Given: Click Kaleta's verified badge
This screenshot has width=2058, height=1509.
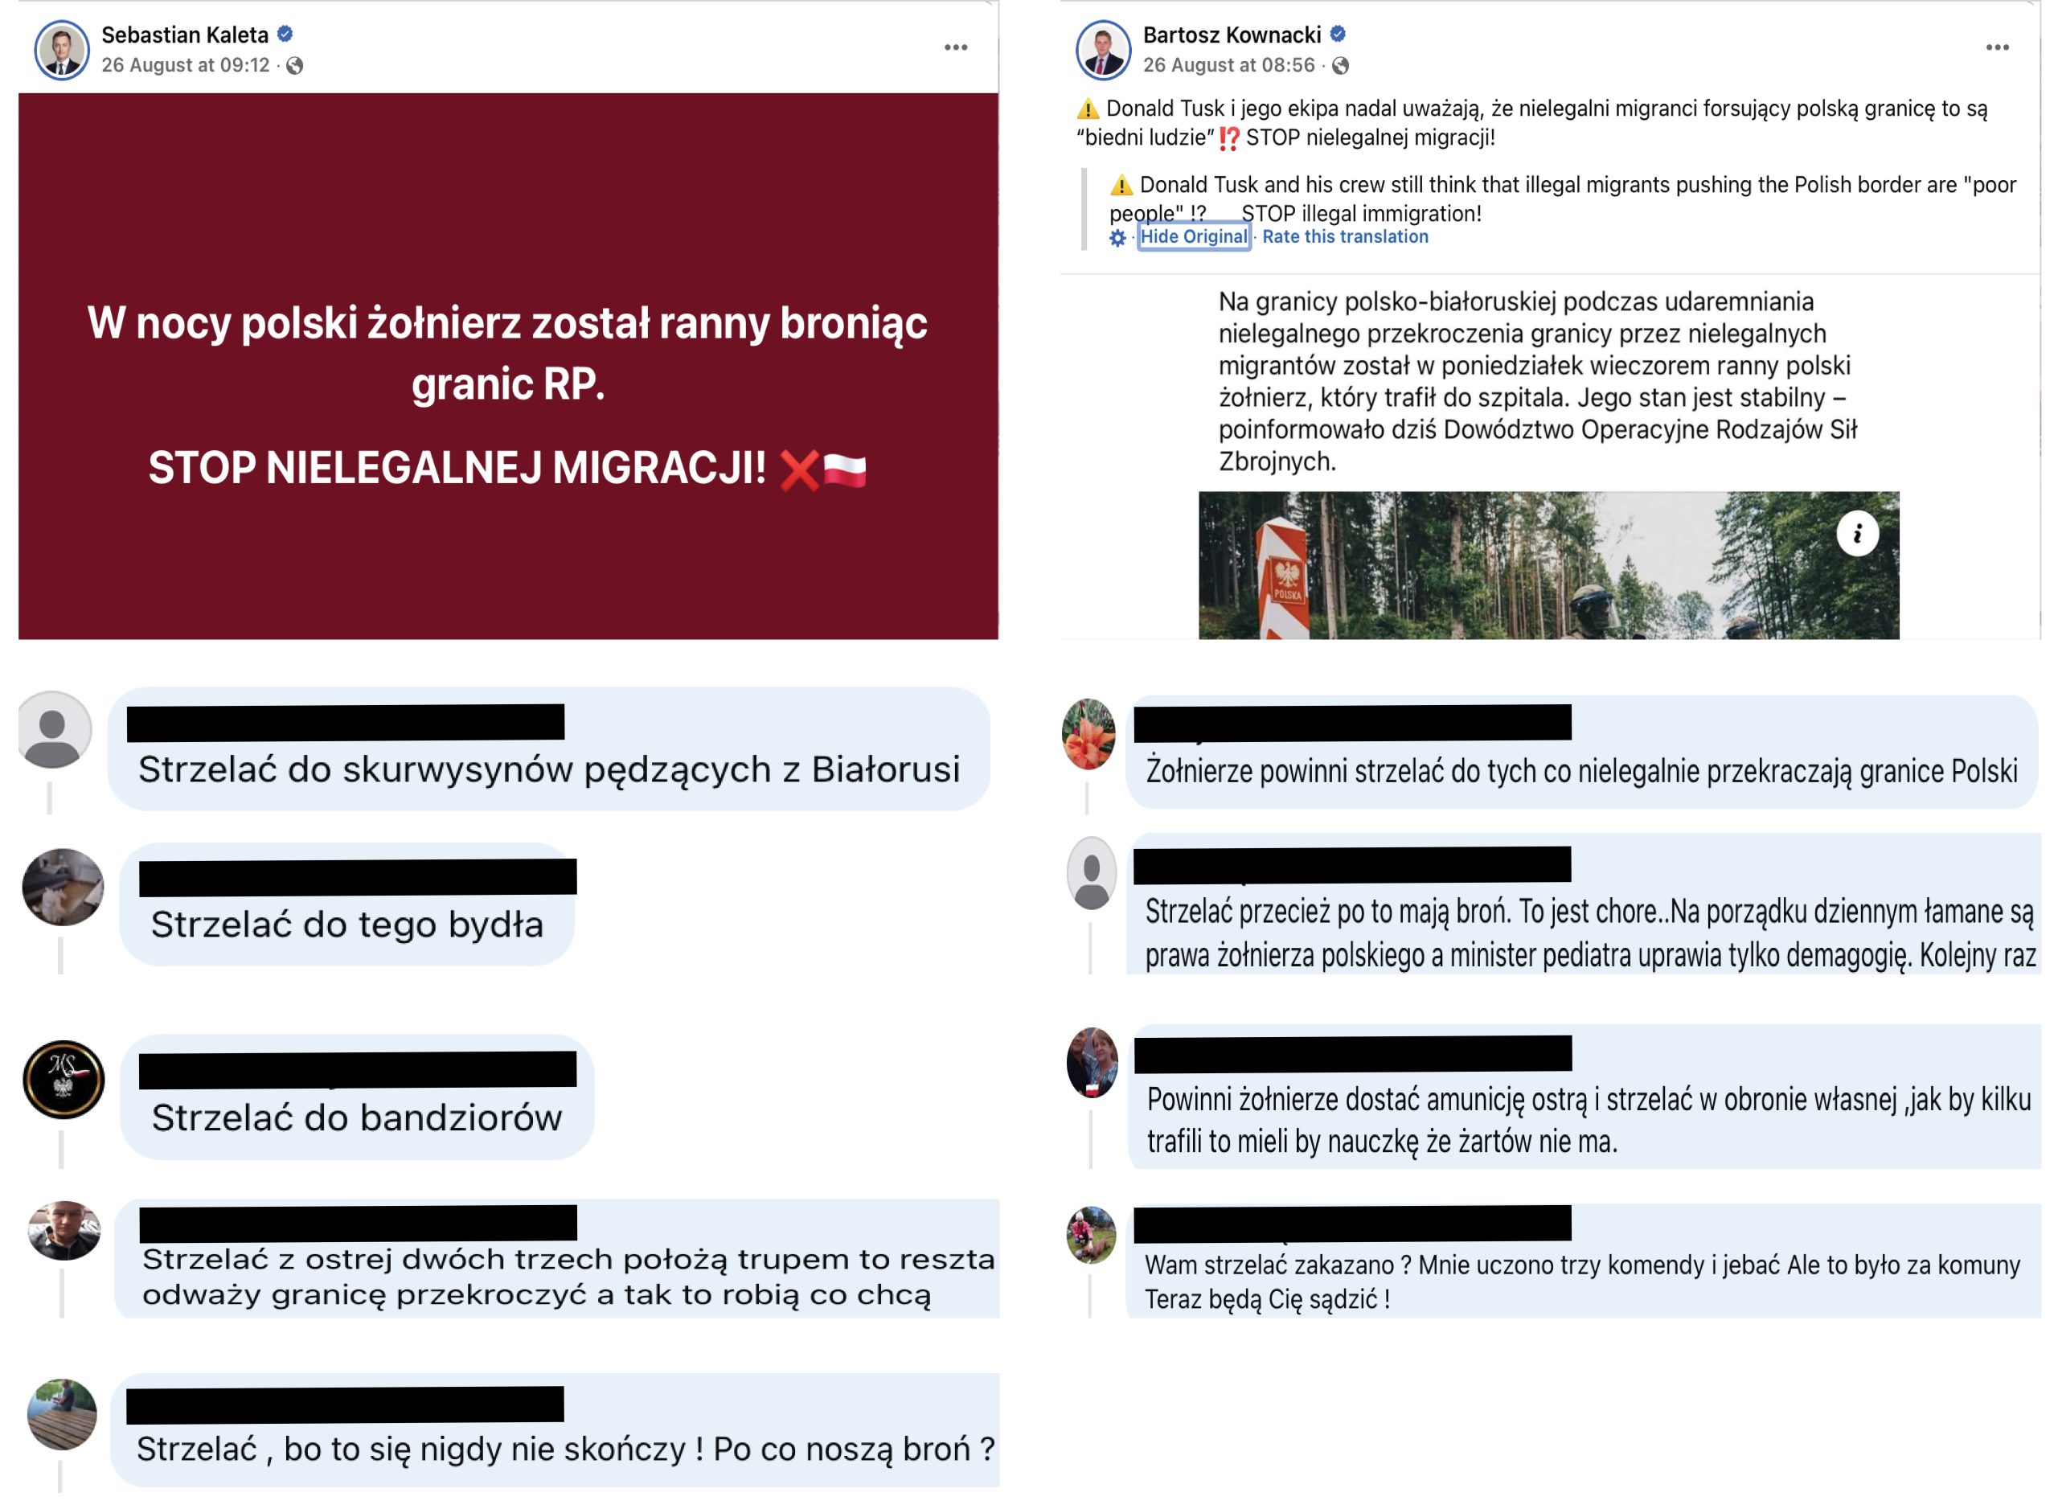Looking at the screenshot, I should [x=285, y=34].
